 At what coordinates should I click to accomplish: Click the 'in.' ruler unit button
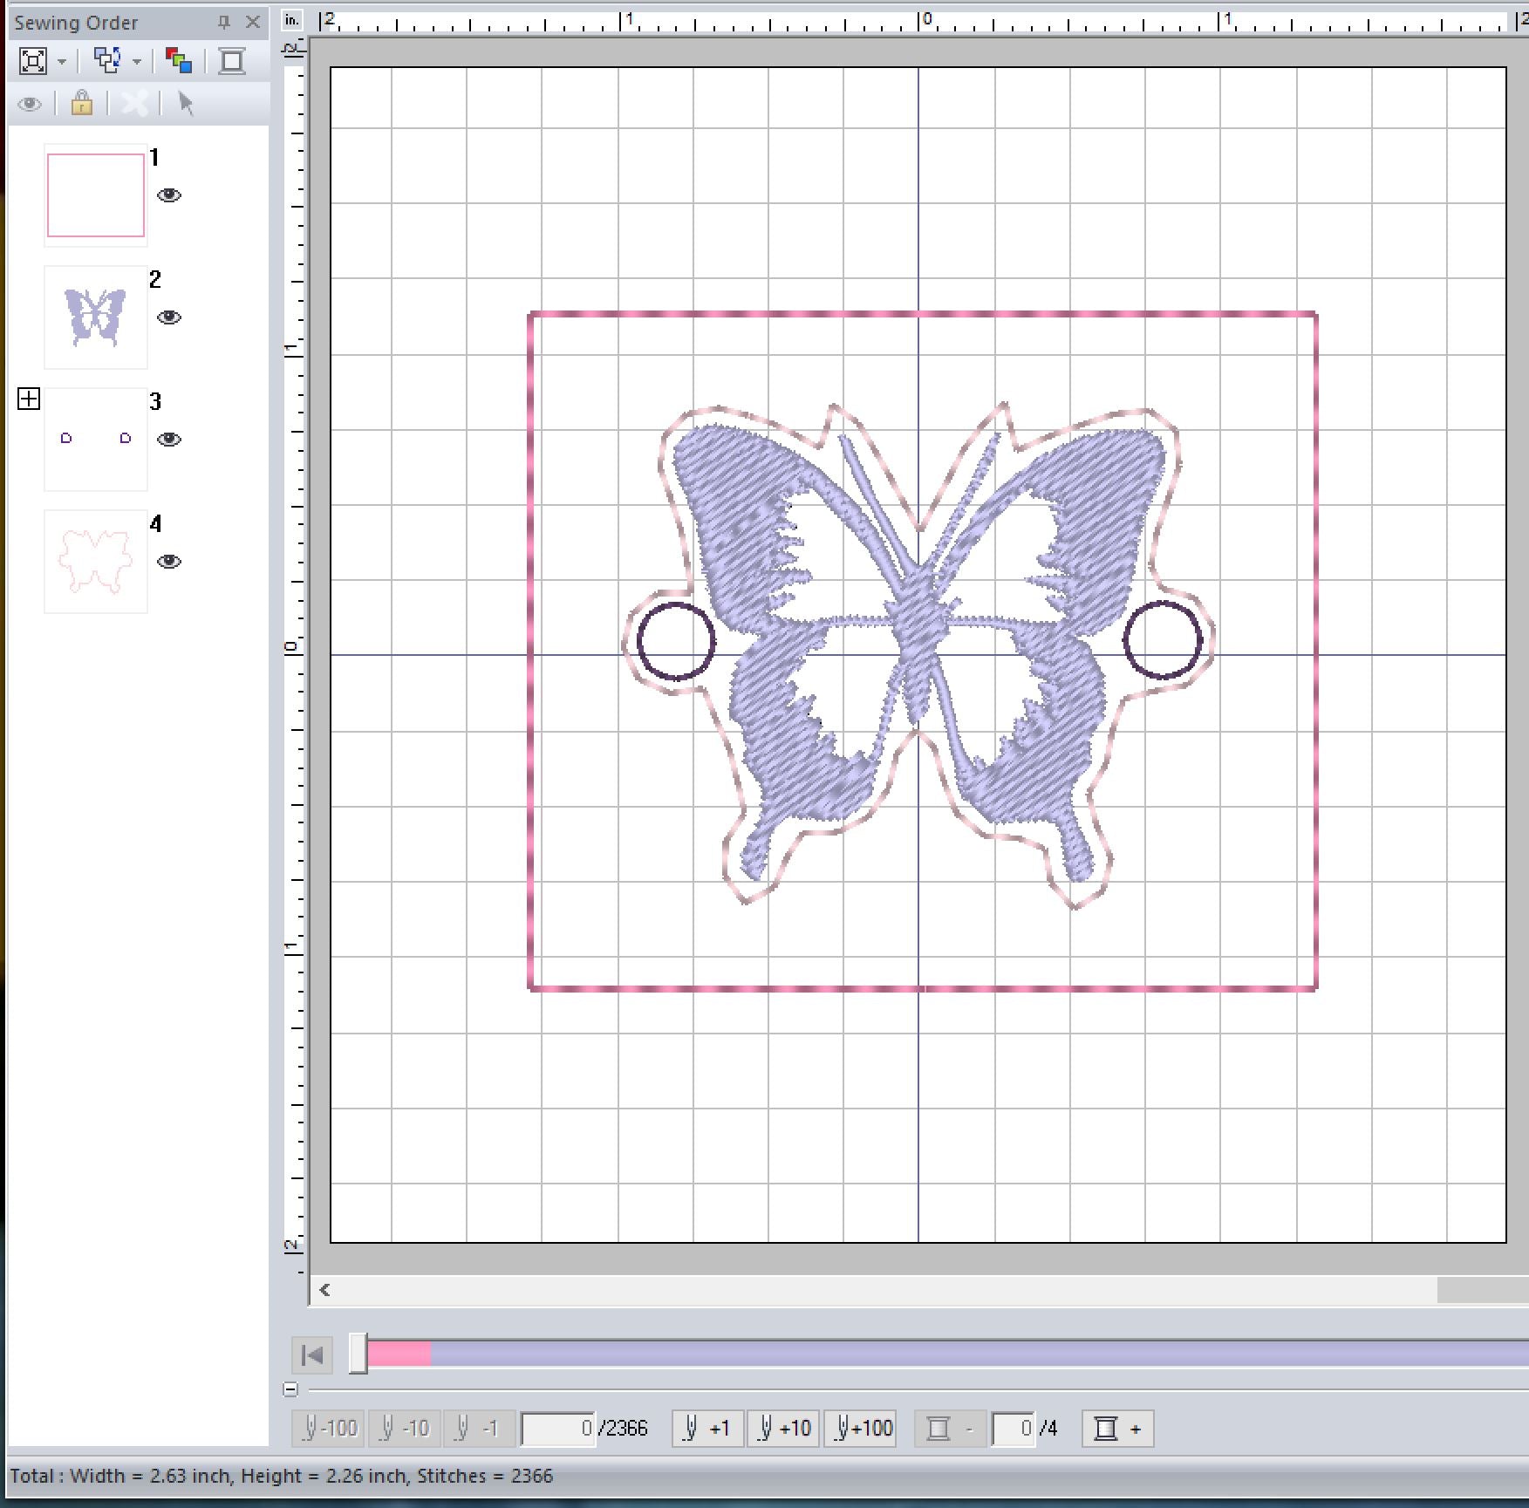point(292,20)
